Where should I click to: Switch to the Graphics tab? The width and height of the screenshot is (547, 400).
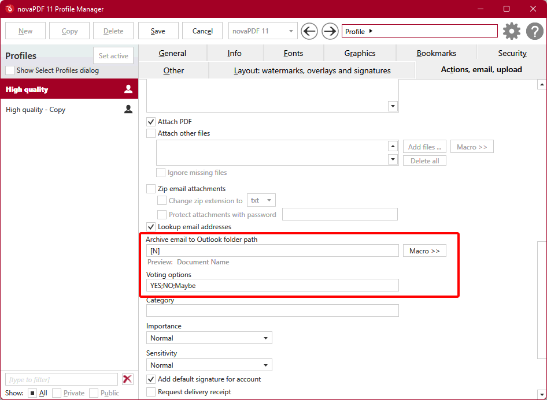360,53
